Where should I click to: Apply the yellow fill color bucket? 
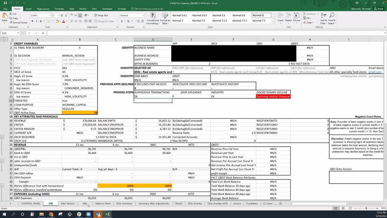click(x=57, y=21)
